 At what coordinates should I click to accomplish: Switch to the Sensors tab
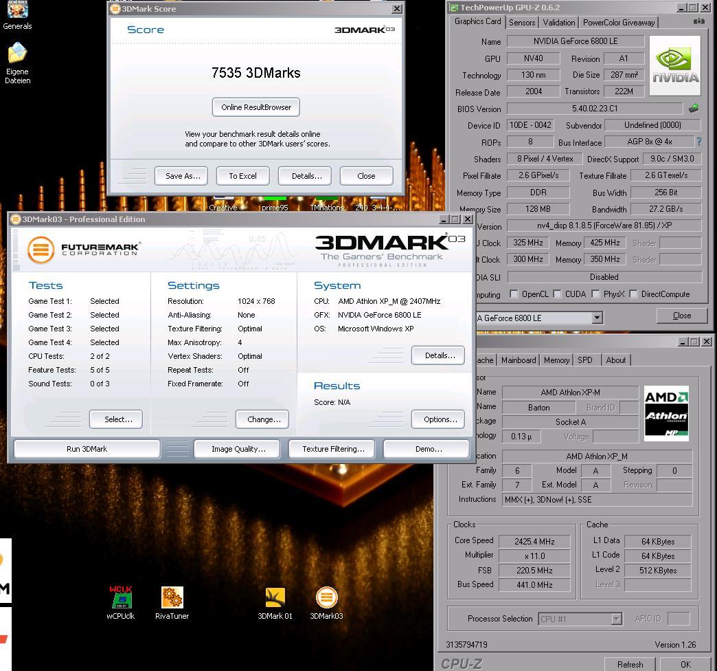pos(522,23)
